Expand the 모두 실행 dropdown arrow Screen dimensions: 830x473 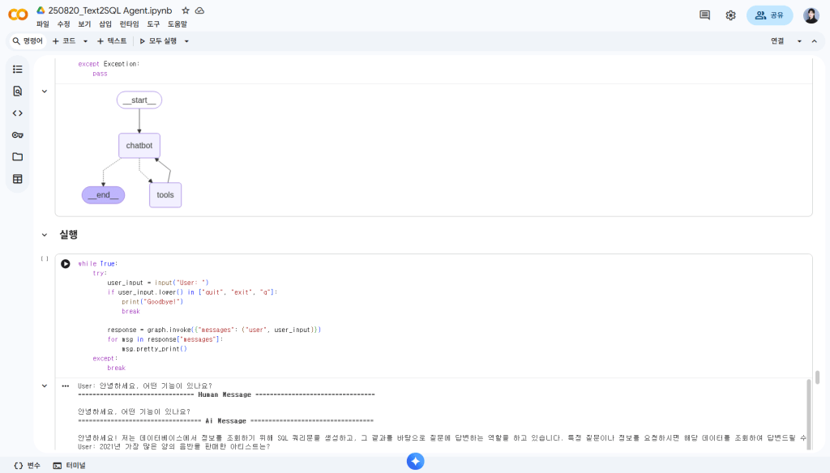click(x=186, y=41)
